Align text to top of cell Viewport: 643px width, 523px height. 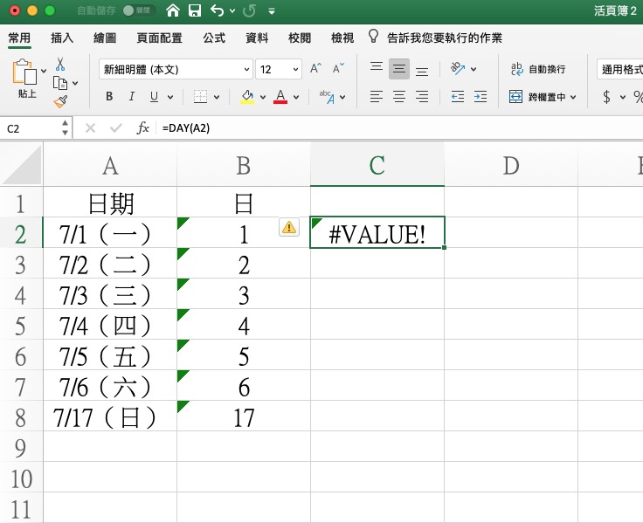376,68
